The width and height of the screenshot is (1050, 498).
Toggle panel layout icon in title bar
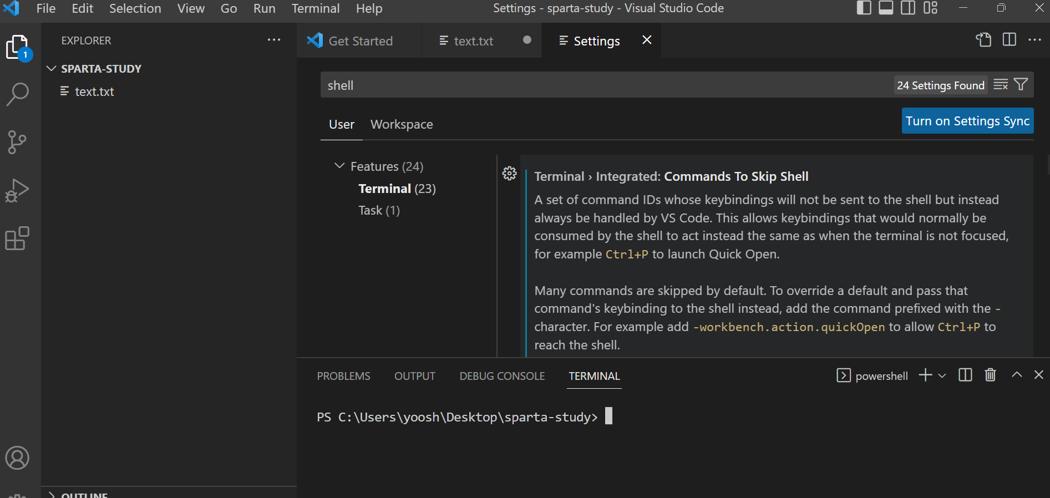click(x=886, y=8)
